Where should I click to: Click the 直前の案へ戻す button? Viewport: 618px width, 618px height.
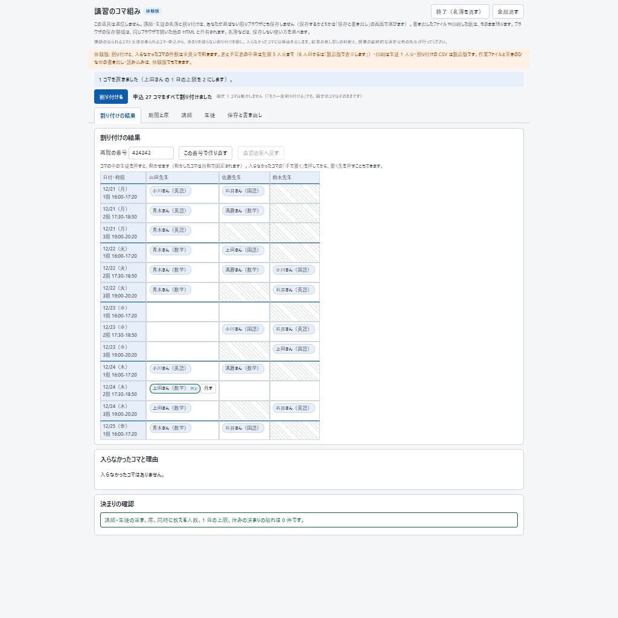click(261, 153)
